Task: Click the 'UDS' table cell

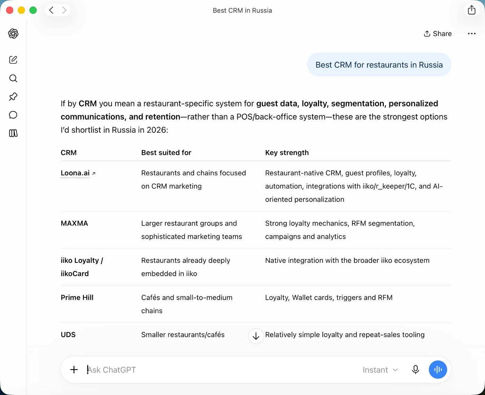Action: (x=68, y=335)
